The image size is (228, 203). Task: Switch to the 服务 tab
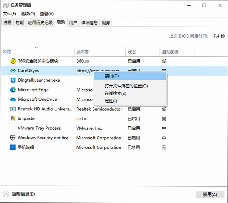tap(106, 23)
